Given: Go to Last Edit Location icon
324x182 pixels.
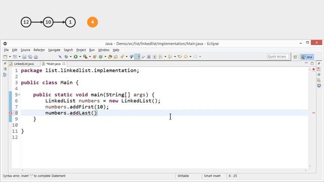Looking at the screenshot, I should point(180,57).
